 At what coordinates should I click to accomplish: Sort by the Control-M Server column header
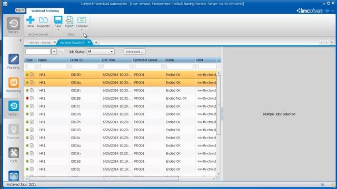coord(148,60)
